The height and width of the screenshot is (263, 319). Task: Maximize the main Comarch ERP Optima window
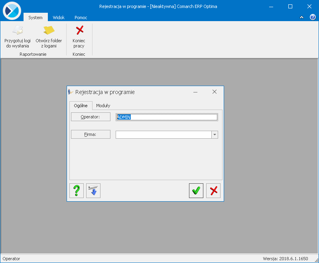tap(290, 6)
